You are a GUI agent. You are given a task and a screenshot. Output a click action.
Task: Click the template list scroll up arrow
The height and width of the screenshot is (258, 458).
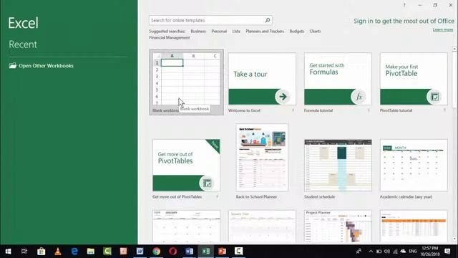coord(454,49)
